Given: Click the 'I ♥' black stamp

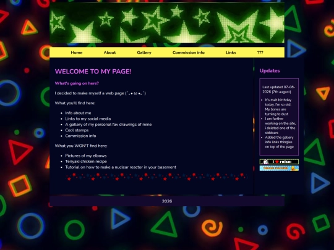Looking at the screenshot, I should 279,162.
